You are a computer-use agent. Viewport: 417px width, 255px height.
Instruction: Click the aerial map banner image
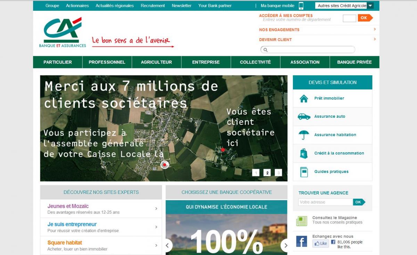pyautogui.click(x=164, y=128)
